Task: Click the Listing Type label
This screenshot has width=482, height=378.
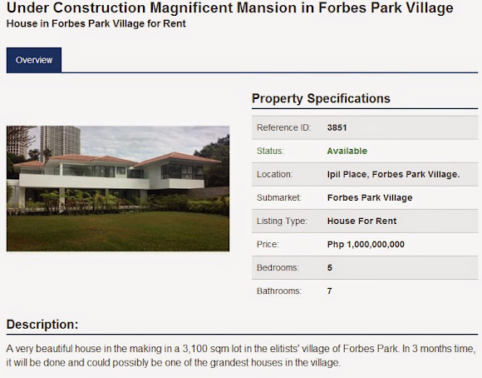Action: pos(282,221)
